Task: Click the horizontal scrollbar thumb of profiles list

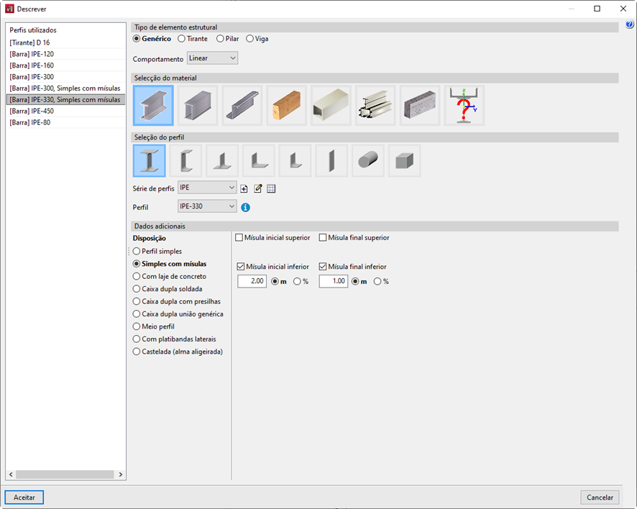Action: 65,474
